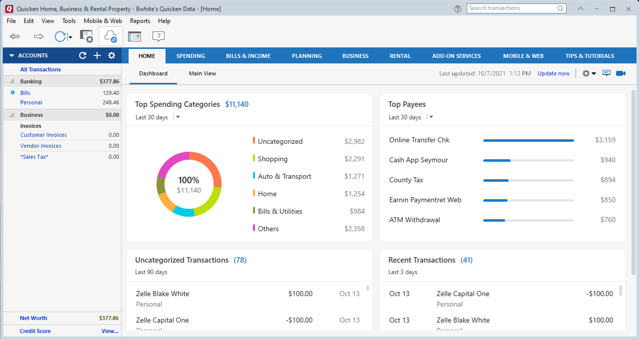The image size is (639, 339).
Task: Collapse the Banking account group
Action: click(x=12, y=81)
